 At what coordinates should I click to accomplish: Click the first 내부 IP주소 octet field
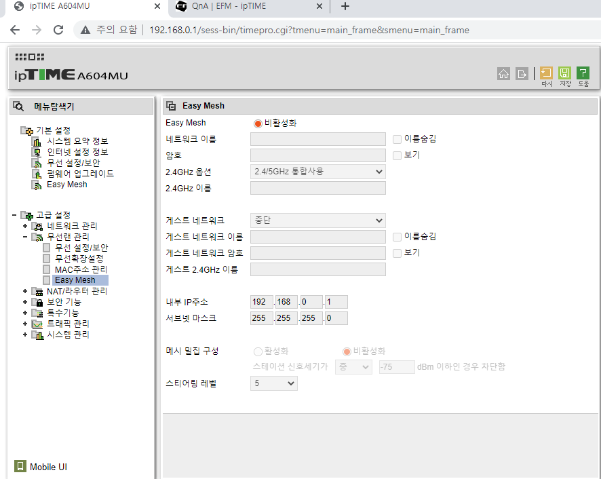tap(262, 302)
